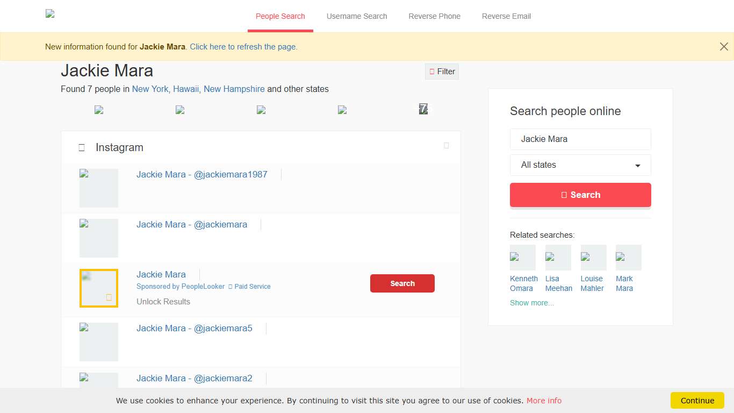
Task: Select the Instagram icon in section header
Action: click(82, 147)
